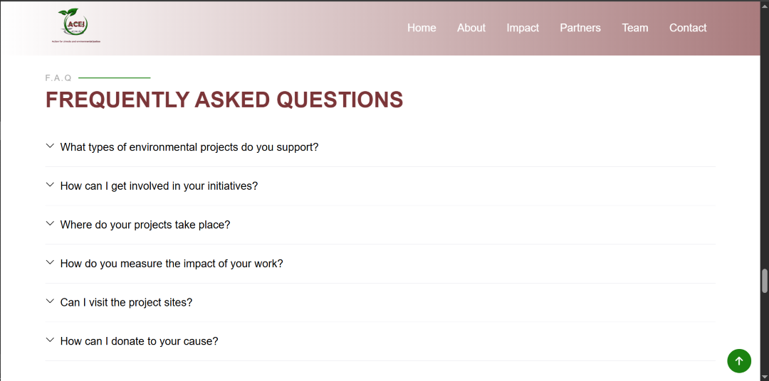The height and width of the screenshot is (381, 769).
Task: Open "How can I donate to your cause?" question
Action: [139, 341]
